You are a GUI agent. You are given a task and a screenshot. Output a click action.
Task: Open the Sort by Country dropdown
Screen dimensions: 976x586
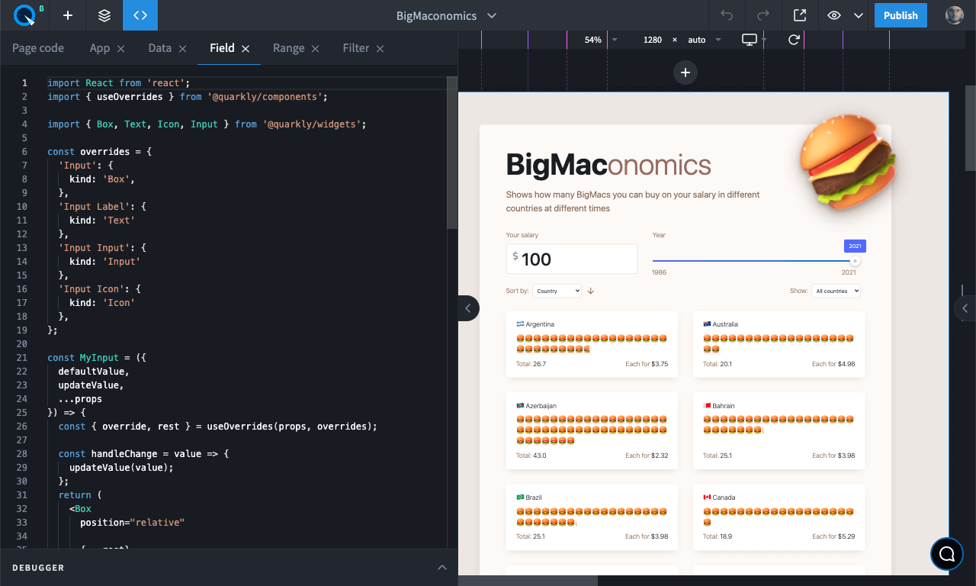[x=557, y=291]
